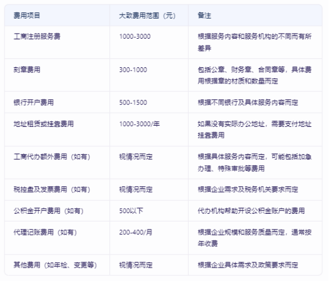Click the note starting 根据企业规模和服务质量而定
This screenshot has width=329, height=281.
point(254,238)
